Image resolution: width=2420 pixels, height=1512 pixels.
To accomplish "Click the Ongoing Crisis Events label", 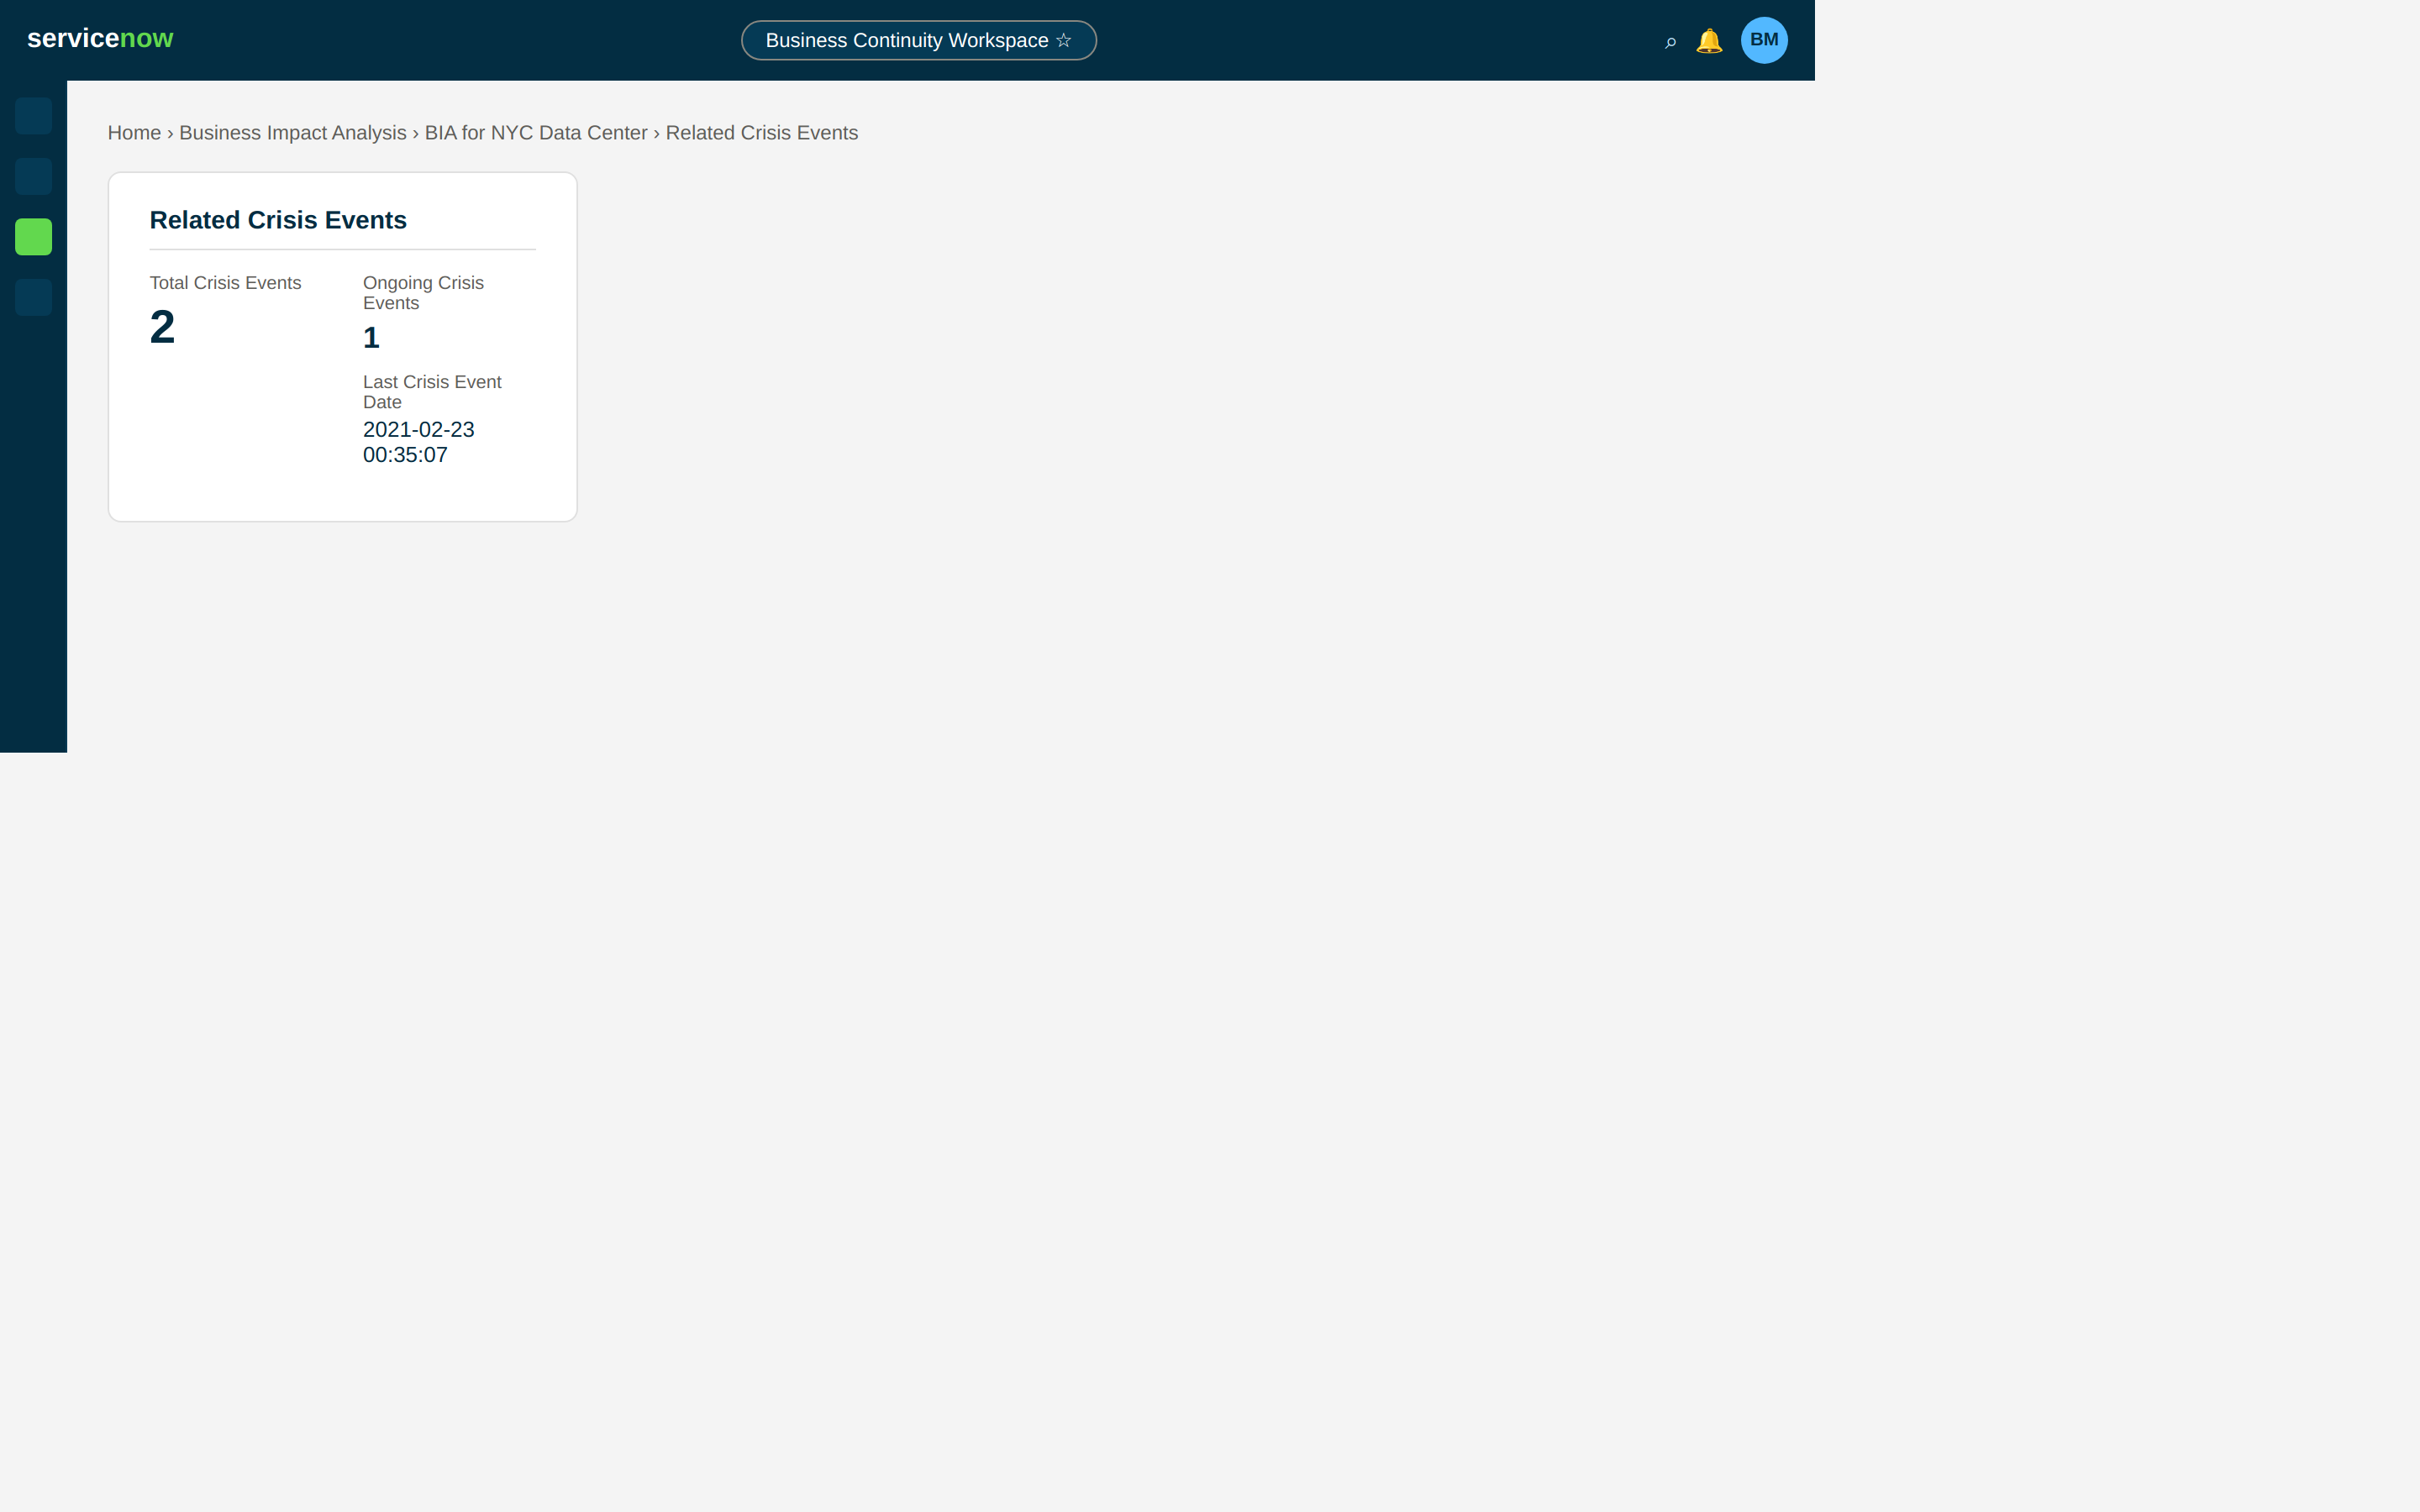I will [423, 293].
